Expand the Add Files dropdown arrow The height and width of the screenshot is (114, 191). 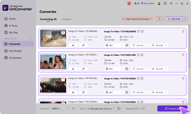(x=185, y=19)
